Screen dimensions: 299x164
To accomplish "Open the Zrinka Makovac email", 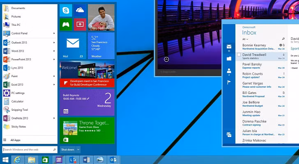I will pyautogui.click(x=262, y=141).
